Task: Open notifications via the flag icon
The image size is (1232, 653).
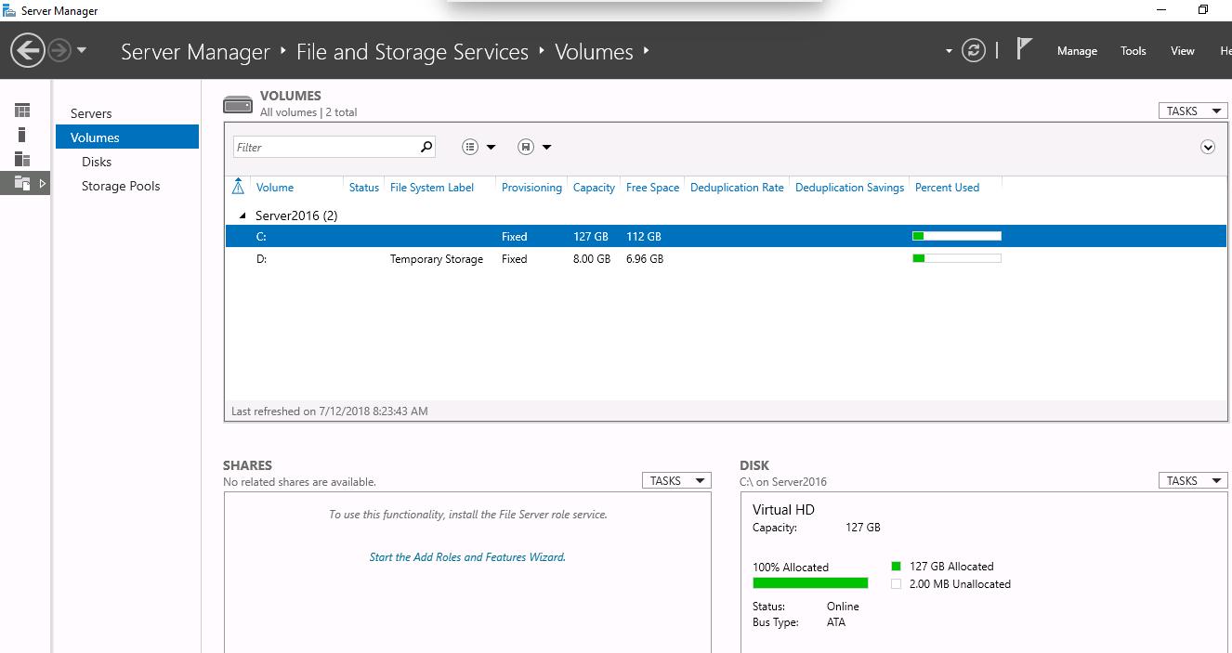Action: (x=1023, y=49)
